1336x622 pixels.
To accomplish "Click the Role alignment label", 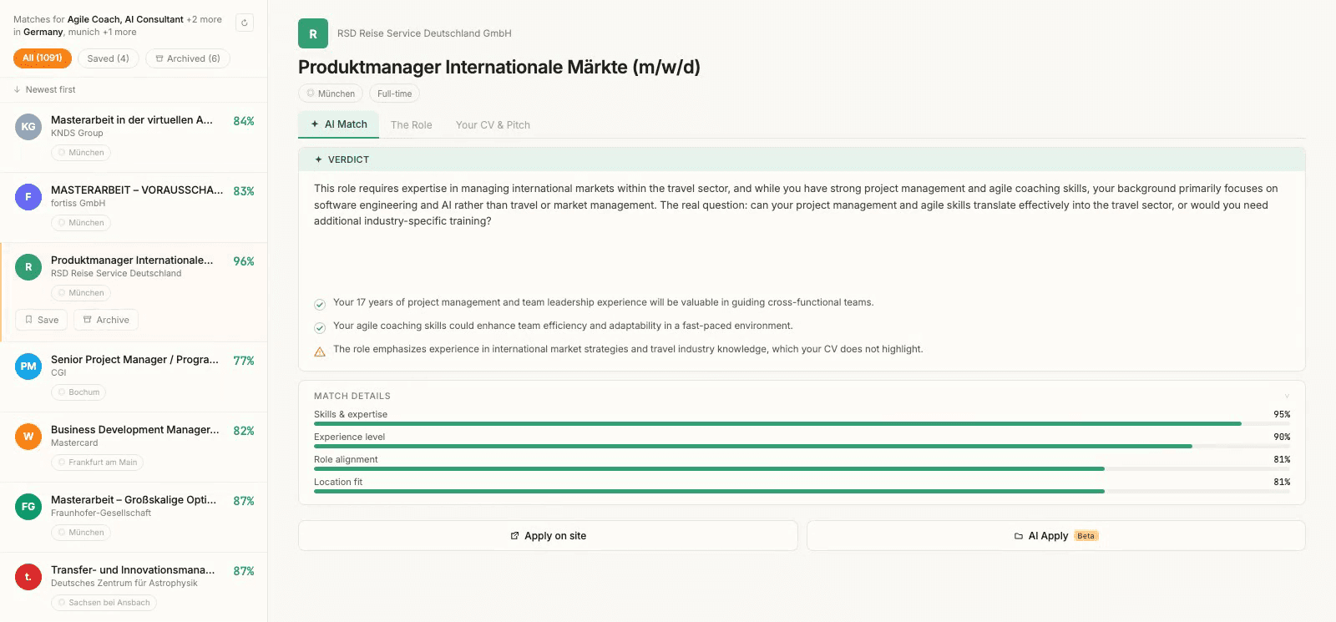I will pos(346,459).
